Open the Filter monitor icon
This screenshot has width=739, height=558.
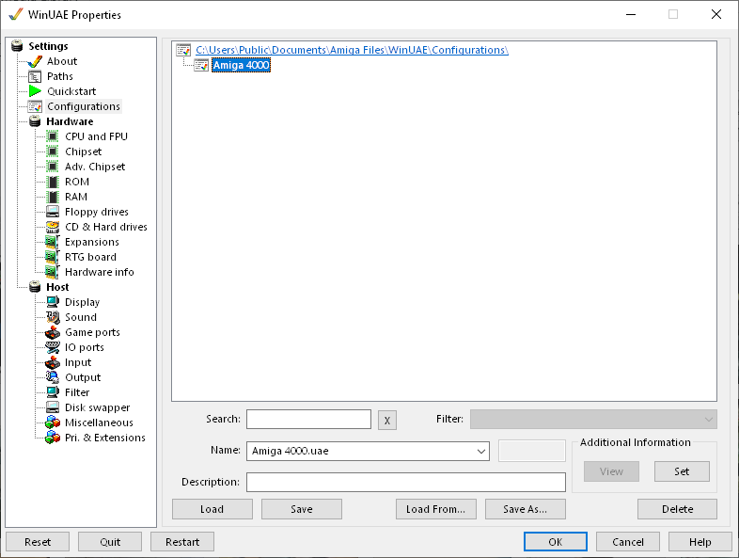(x=53, y=392)
